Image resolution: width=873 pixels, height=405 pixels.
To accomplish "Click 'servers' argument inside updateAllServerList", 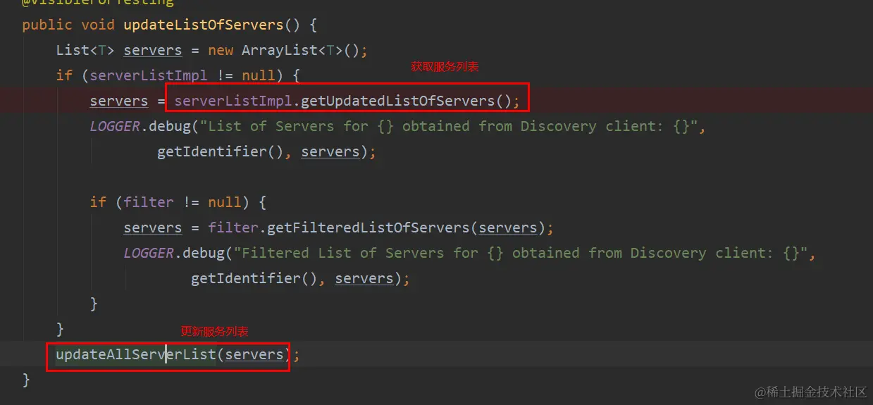I will pos(254,354).
